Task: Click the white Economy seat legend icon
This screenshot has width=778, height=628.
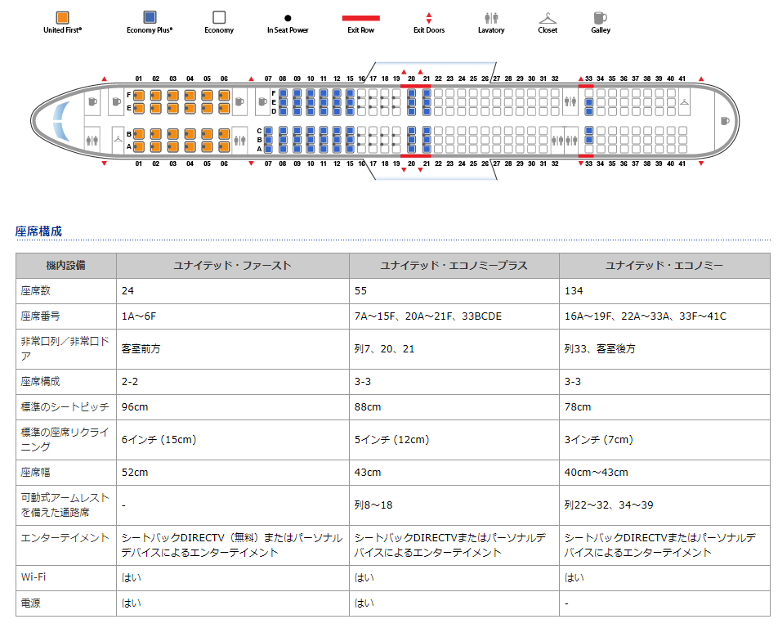Action: [218, 17]
